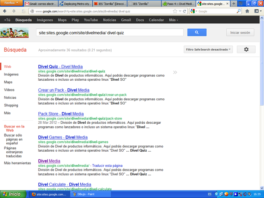Open Play in the Google top bar
Viewport: 264px width, 198px height.
click(x=75, y=20)
